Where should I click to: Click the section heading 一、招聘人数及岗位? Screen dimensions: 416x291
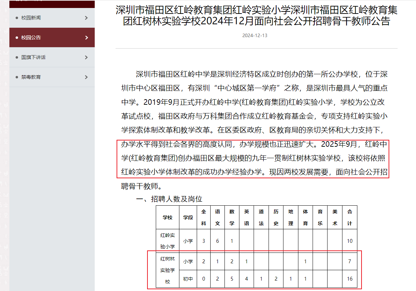click(169, 199)
